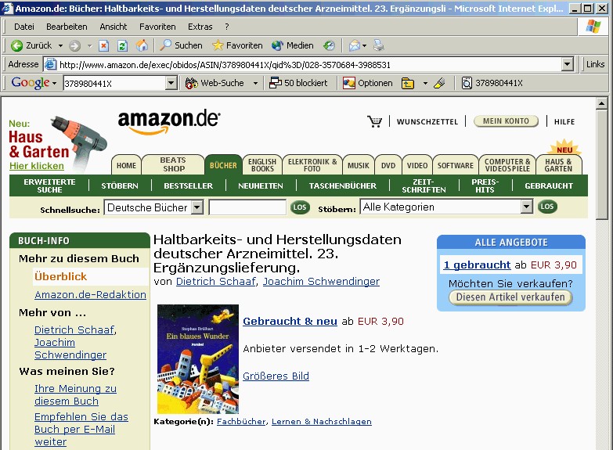Click the Schnellsuche text input field
The height and width of the screenshot is (450, 613).
pyautogui.click(x=247, y=207)
